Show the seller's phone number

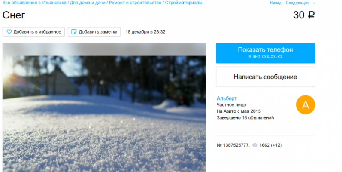(266, 53)
